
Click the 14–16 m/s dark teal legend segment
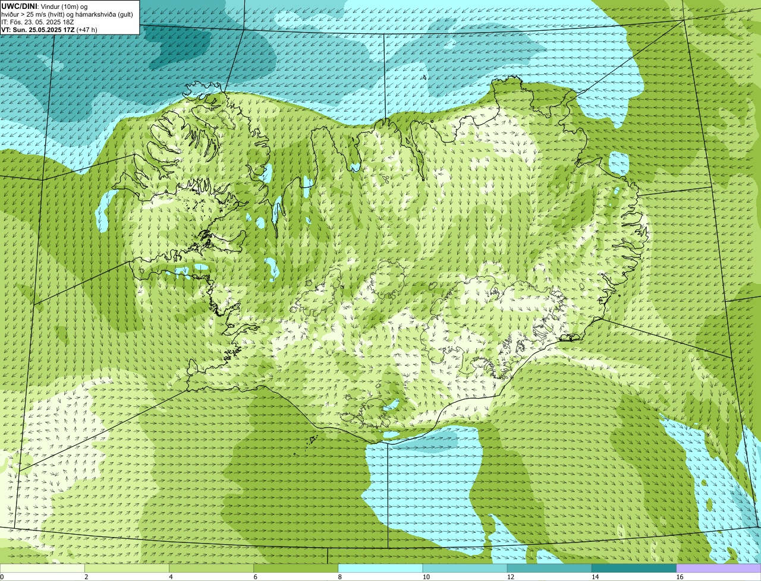tap(634, 569)
